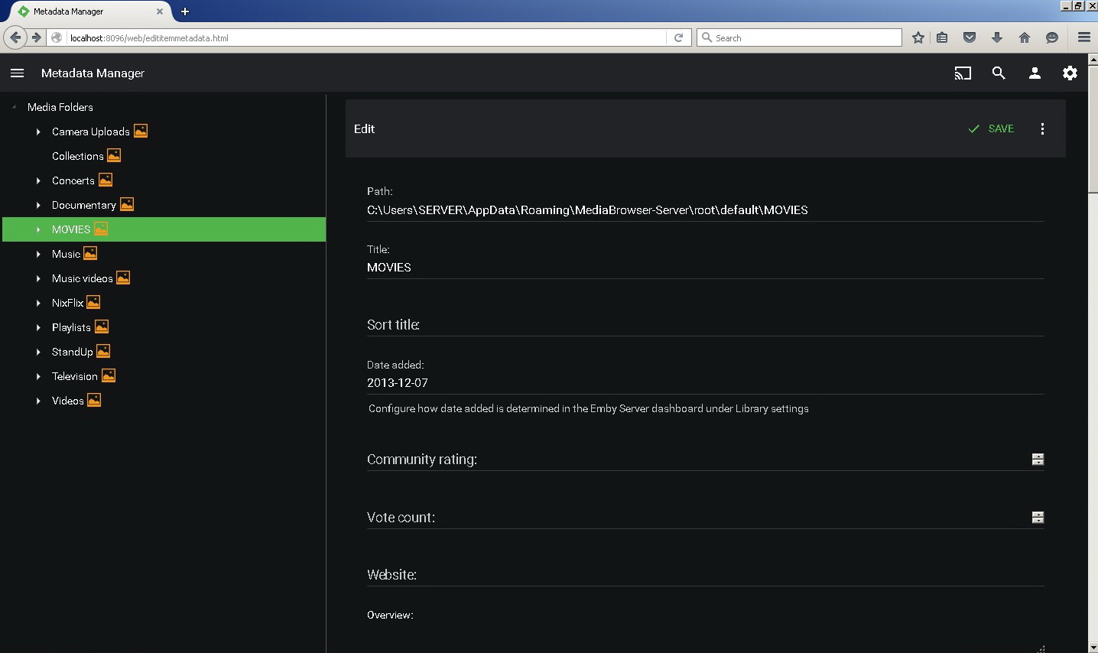The height and width of the screenshot is (653, 1098).
Task: Click the image icon next to StandUp
Action: click(103, 352)
